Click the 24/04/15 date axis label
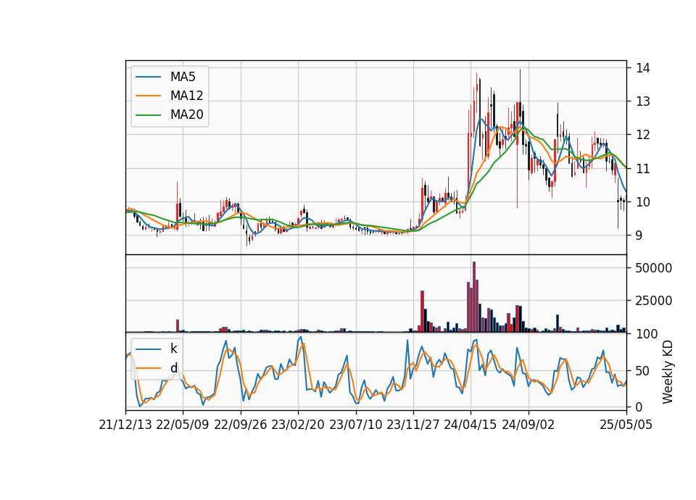Image resolution: width=696 pixels, height=500 pixels. [471, 425]
